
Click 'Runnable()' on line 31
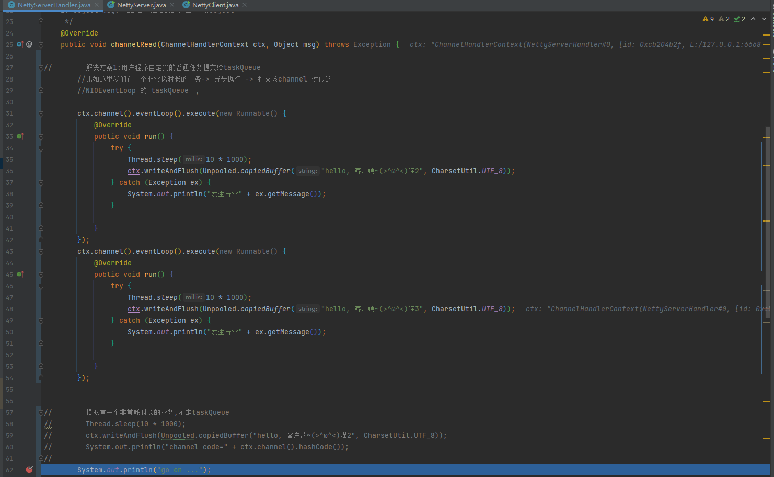(257, 113)
